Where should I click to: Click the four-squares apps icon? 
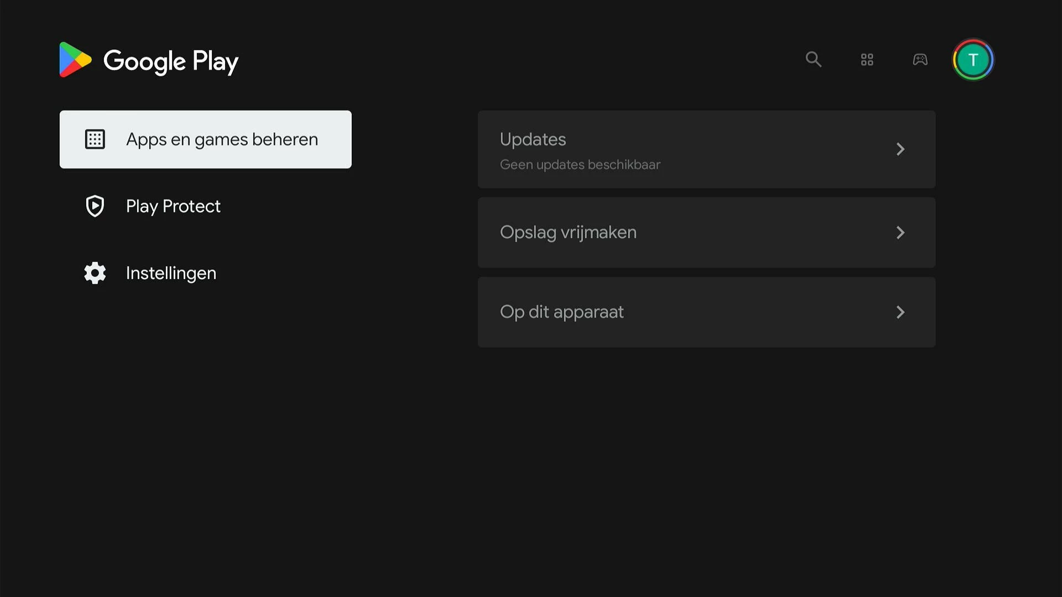[867, 60]
